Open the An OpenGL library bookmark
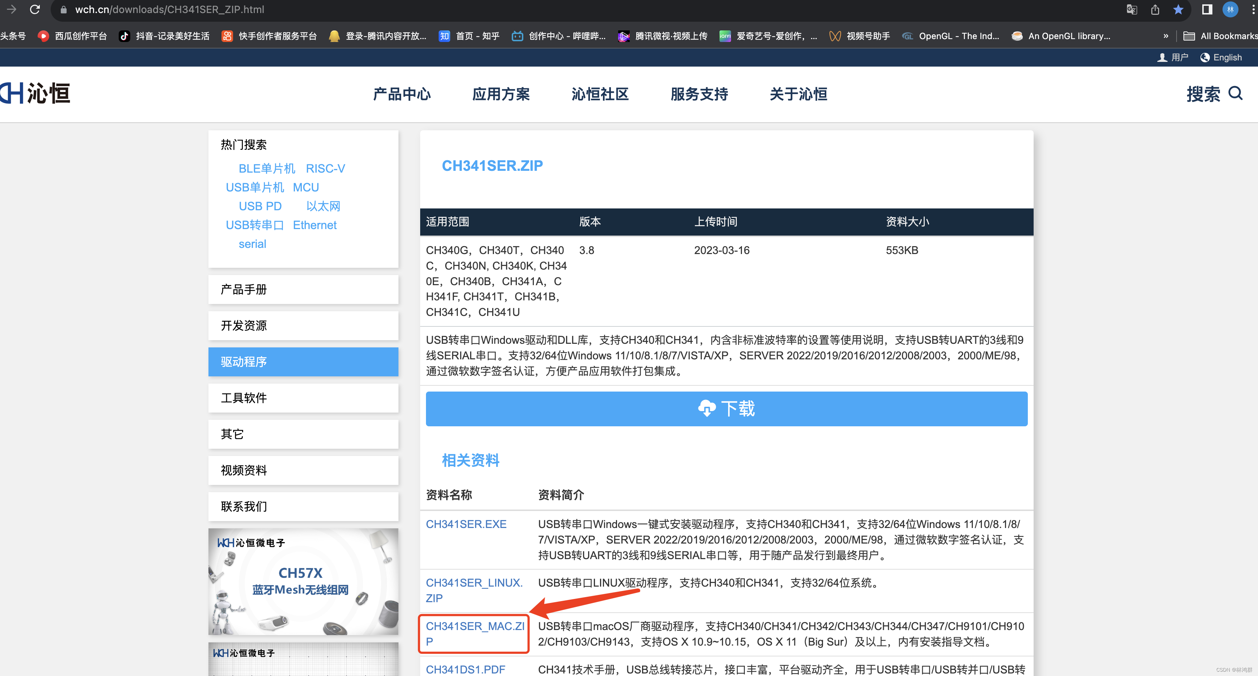1258x676 pixels. [1061, 36]
